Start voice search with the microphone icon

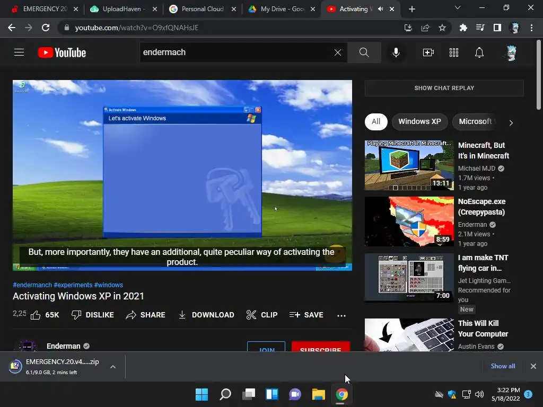coord(396,52)
